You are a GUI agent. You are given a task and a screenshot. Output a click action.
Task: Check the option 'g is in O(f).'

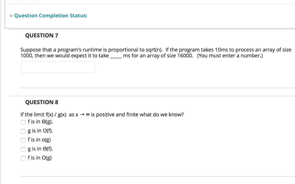pyautogui.click(x=23, y=131)
